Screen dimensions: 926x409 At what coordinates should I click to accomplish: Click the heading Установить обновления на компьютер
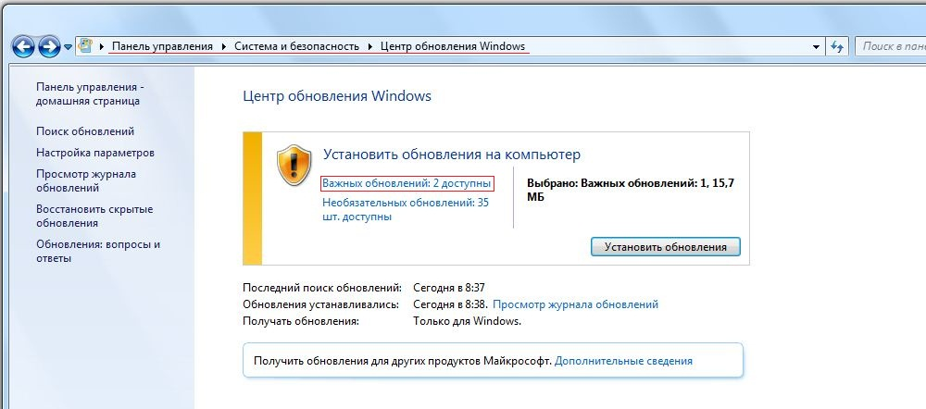point(452,155)
